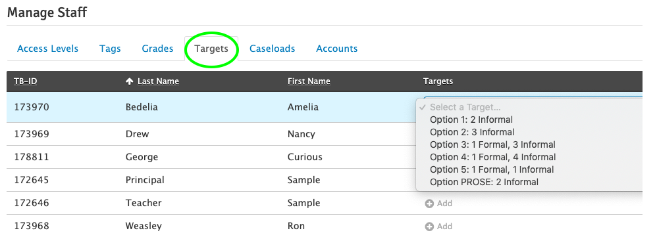The image size is (657, 241).
Task: Click last name Weasley
Action: pyautogui.click(x=144, y=227)
